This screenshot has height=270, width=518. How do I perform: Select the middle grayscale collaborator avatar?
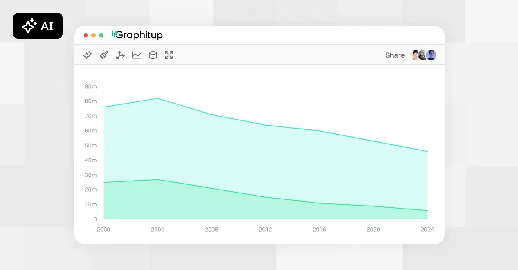pyautogui.click(x=423, y=55)
